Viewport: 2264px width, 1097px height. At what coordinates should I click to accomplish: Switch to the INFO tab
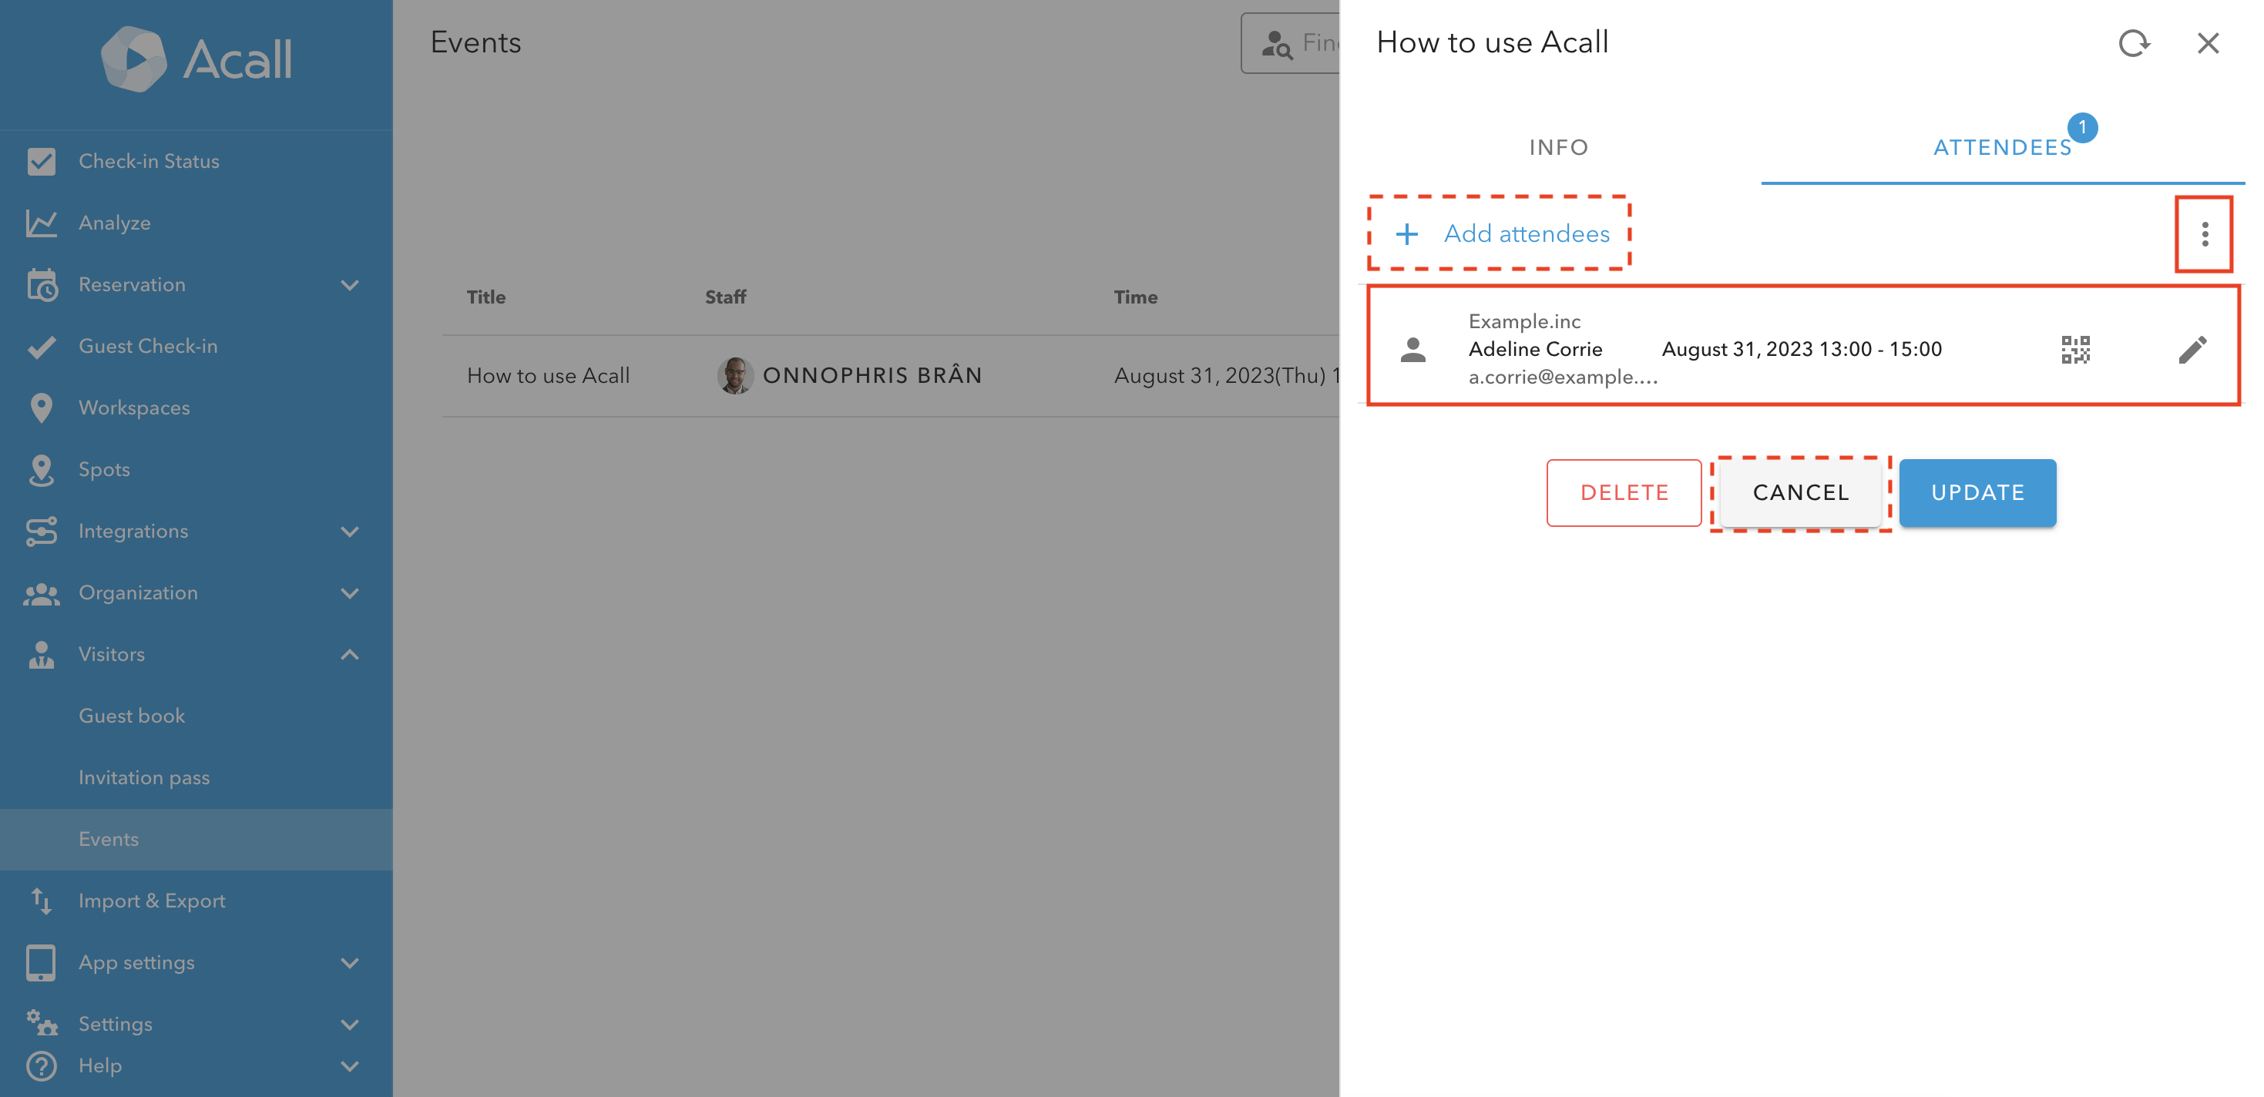(1558, 148)
